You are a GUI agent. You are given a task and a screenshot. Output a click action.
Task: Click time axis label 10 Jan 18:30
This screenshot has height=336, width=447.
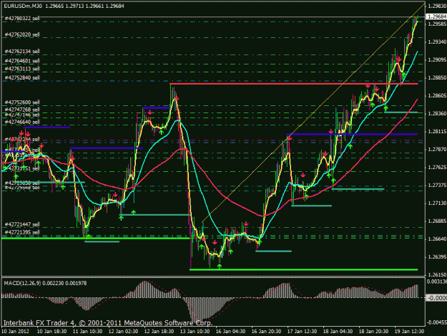[x=52, y=332]
